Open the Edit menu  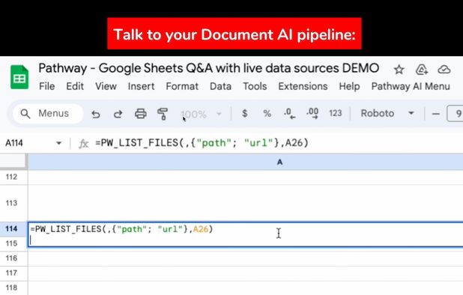75,86
